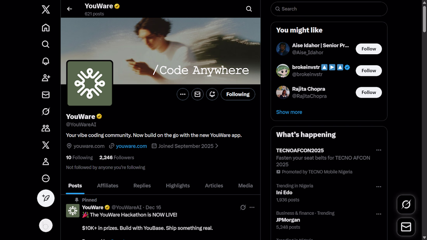Open profile more options ellipsis menu

[182, 94]
